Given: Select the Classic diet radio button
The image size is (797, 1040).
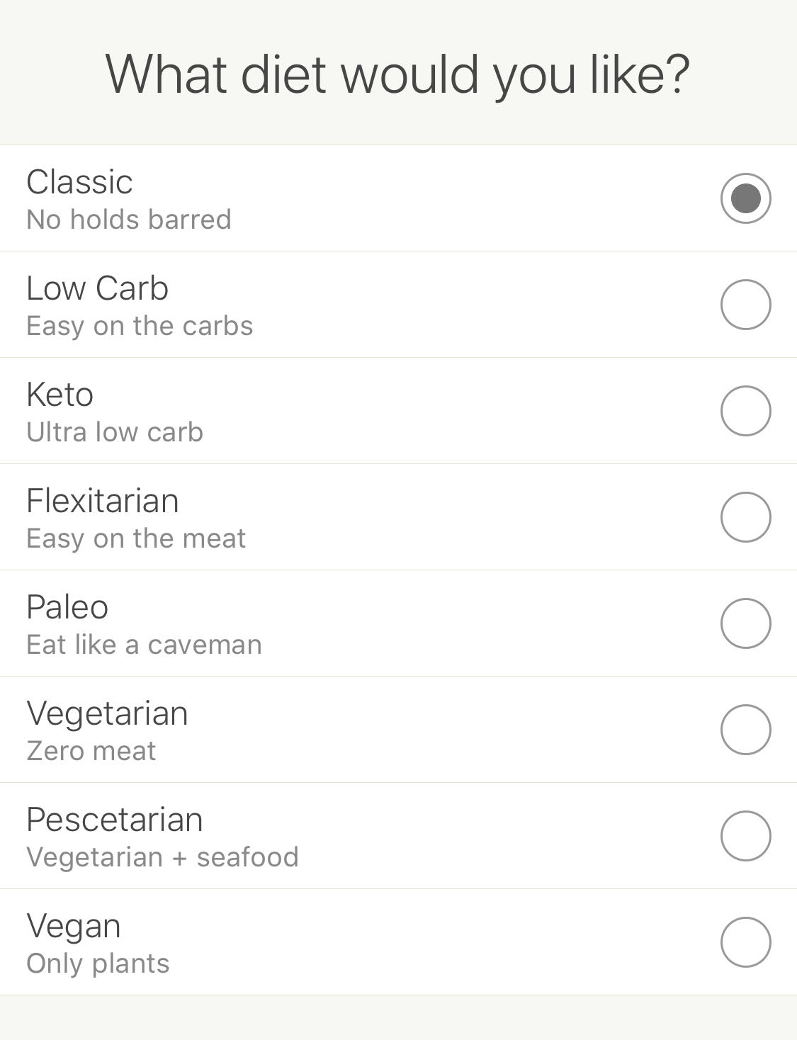Looking at the screenshot, I should point(745,198).
